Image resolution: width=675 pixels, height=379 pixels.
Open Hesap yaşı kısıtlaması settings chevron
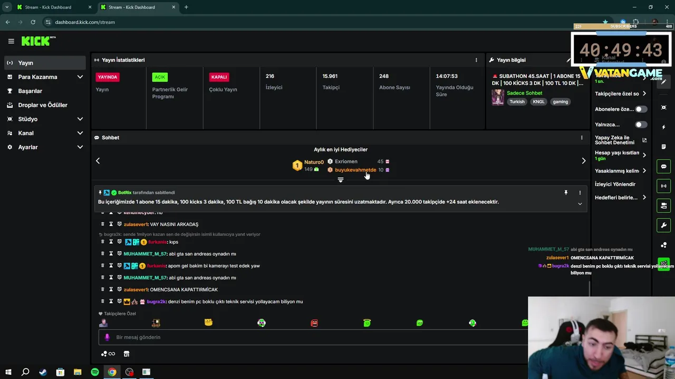point(644,155)
